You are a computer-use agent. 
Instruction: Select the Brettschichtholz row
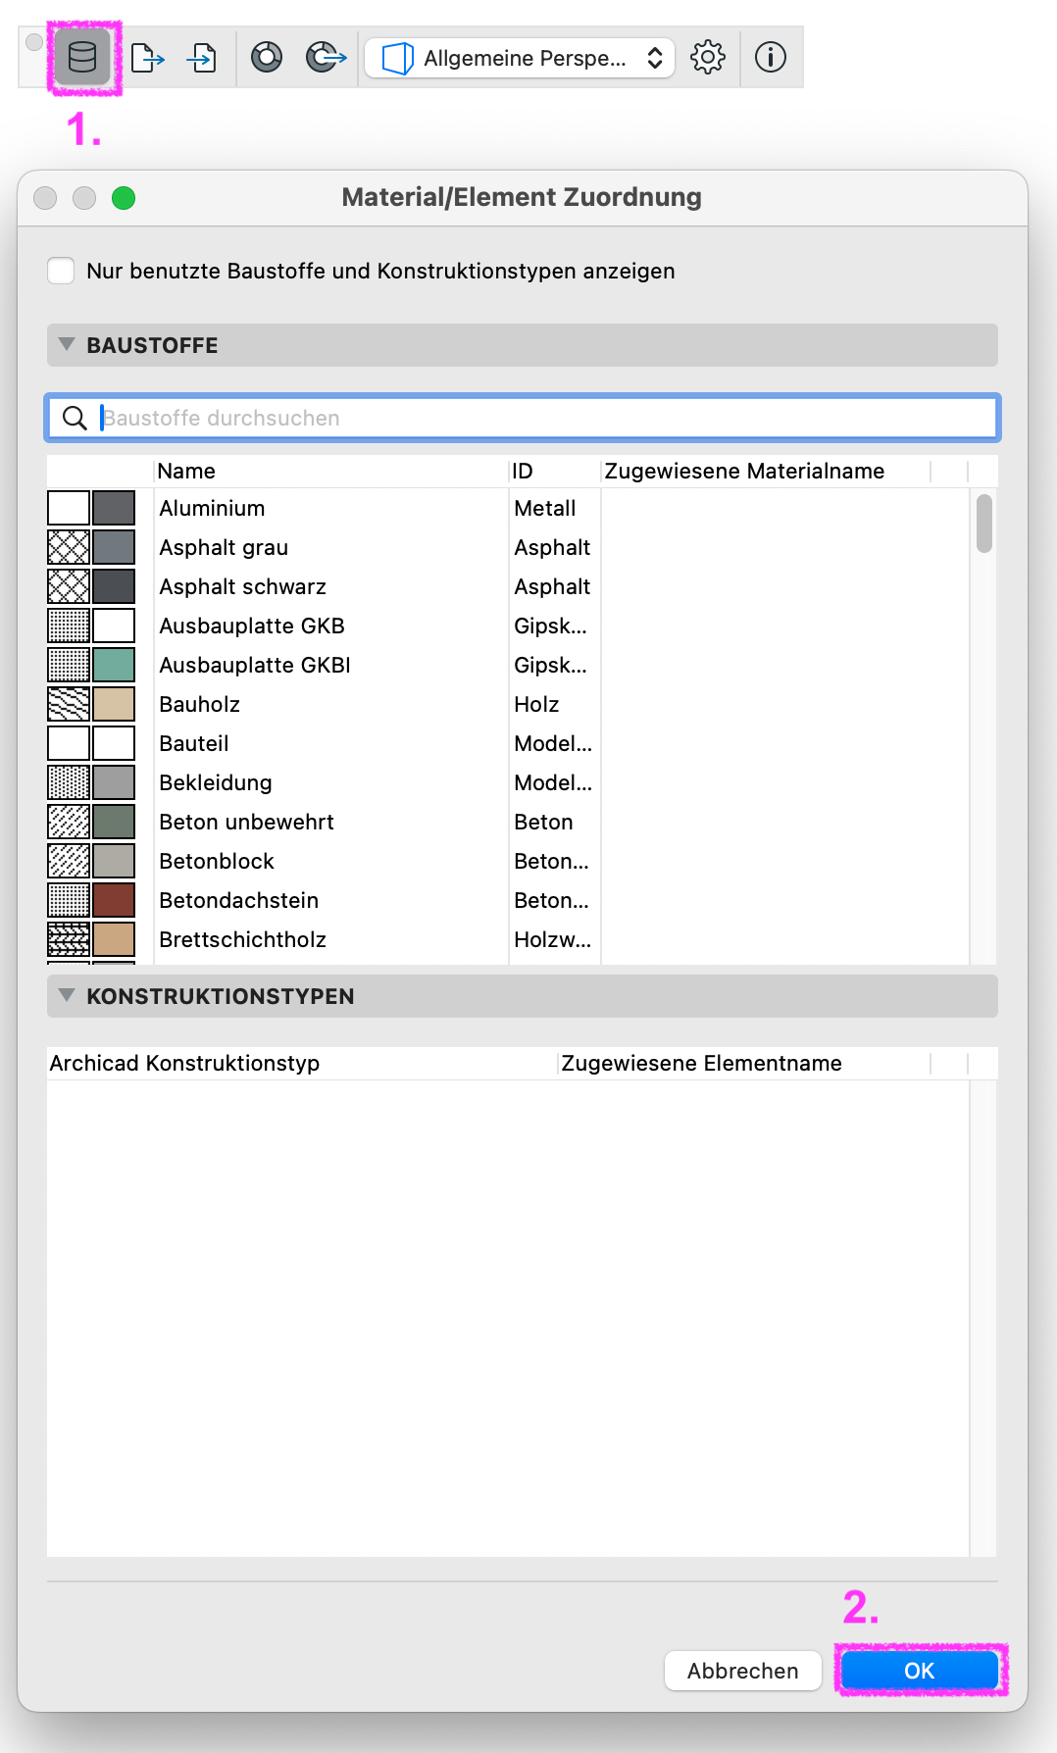[x=508, y=940]
